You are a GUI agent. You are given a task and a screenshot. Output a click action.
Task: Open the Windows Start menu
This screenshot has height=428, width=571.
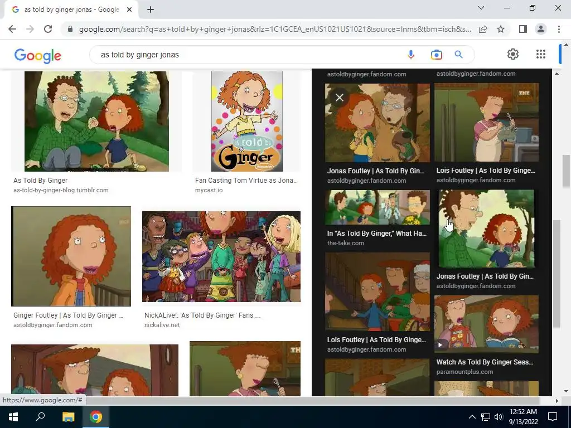13,417
